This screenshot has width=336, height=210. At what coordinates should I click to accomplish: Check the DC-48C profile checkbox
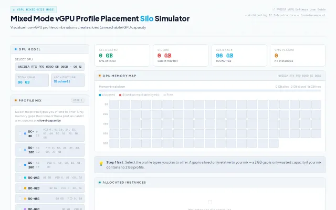[20, 198]
